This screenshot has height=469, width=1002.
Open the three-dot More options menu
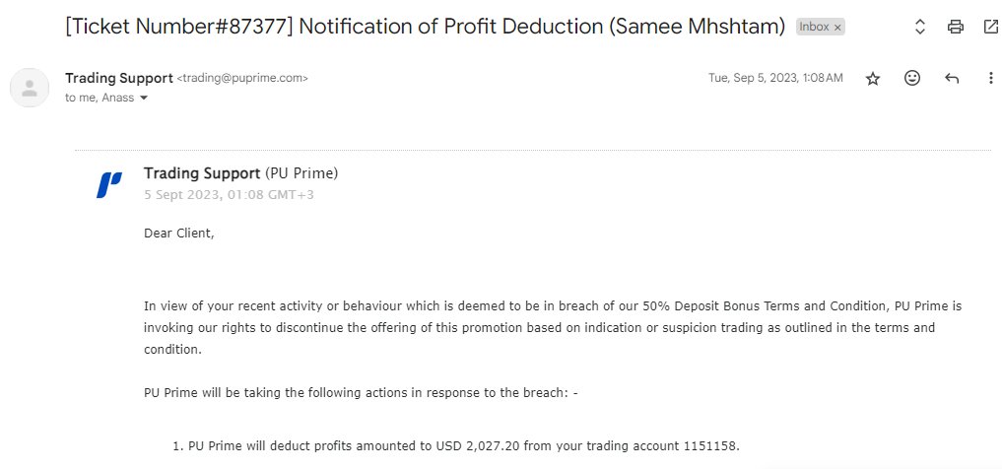tap(990, 79)
